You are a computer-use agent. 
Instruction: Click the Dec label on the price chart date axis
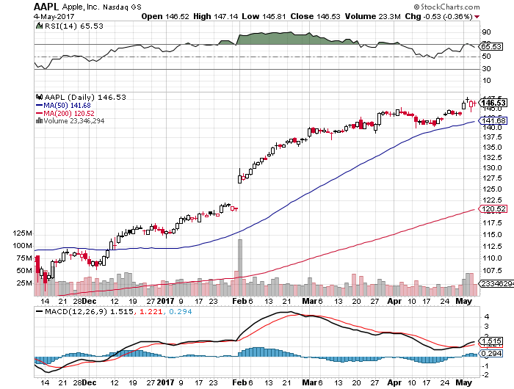(89, 301)
